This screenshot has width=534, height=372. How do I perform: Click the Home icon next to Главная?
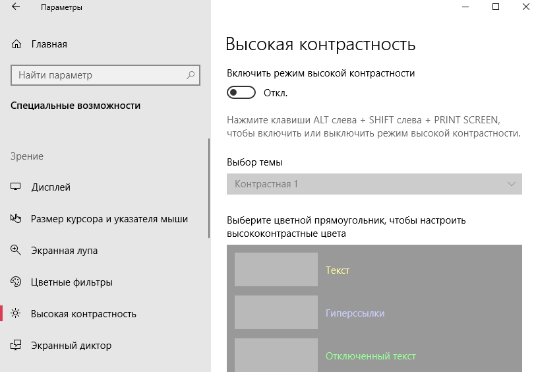[16, 44]
